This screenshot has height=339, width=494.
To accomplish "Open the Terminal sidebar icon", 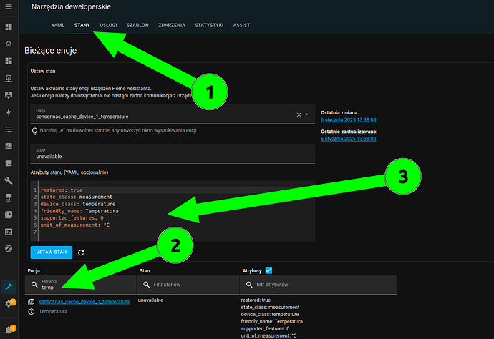I will click(x=9, y=232).
